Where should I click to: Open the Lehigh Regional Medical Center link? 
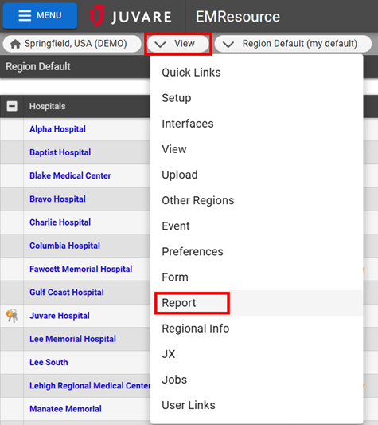click(90, 385)
